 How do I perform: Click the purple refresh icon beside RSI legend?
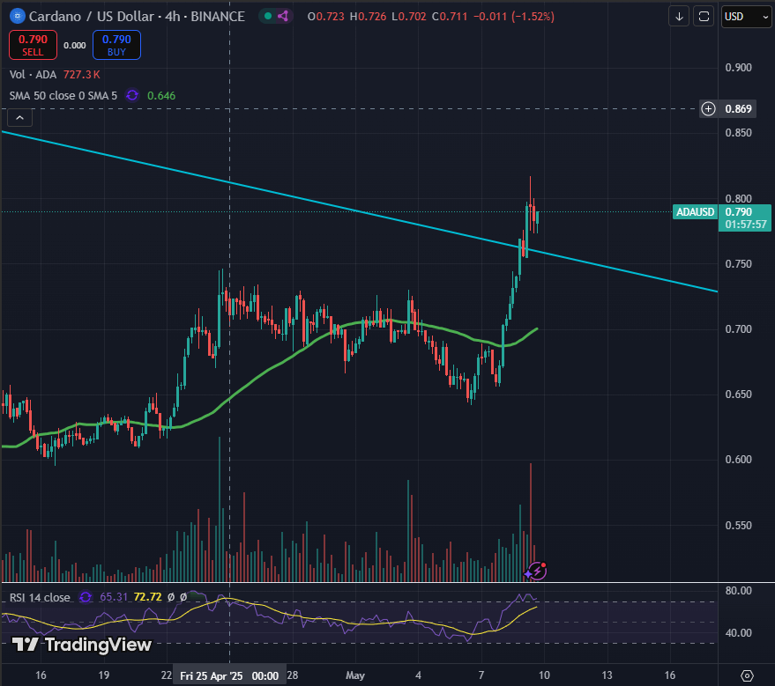click(86, 597)
